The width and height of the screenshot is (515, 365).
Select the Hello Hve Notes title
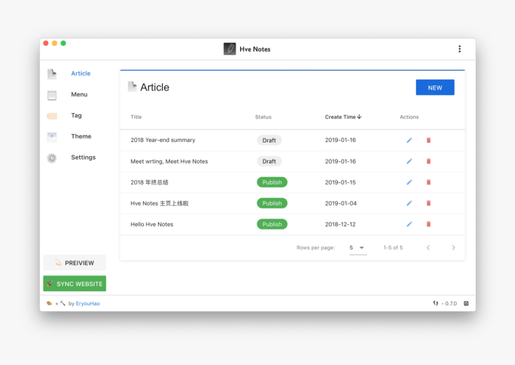(x=152, y=224)
